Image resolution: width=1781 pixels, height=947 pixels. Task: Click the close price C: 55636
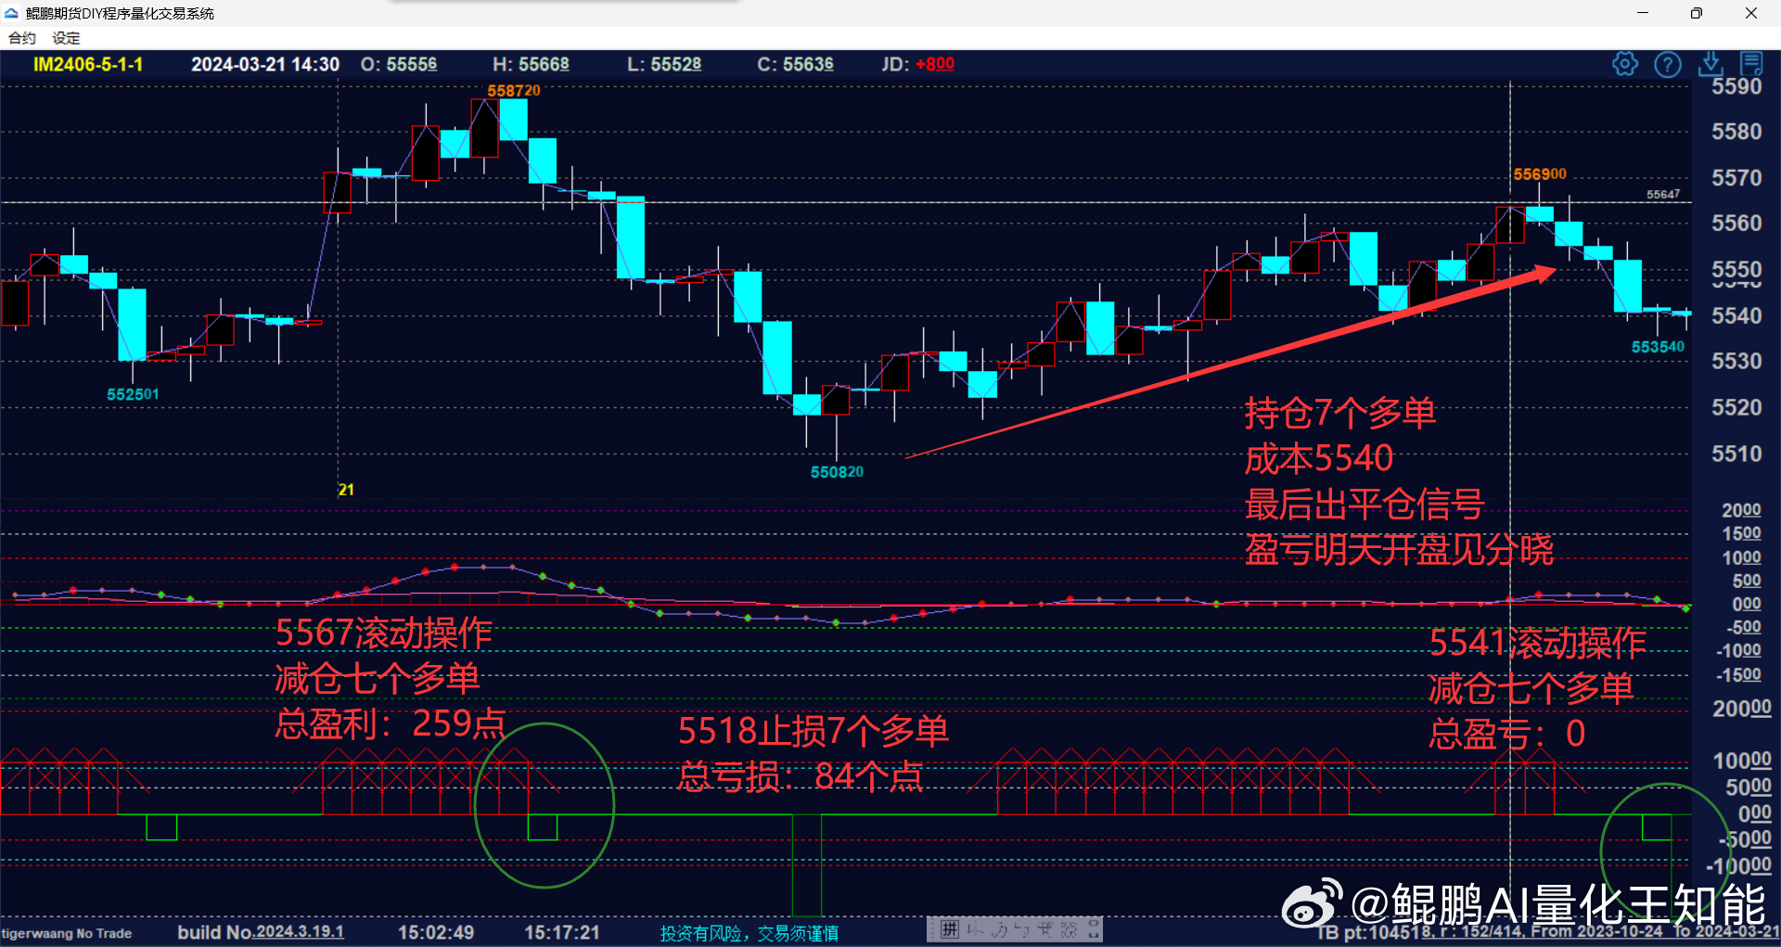tap(795, 64)
